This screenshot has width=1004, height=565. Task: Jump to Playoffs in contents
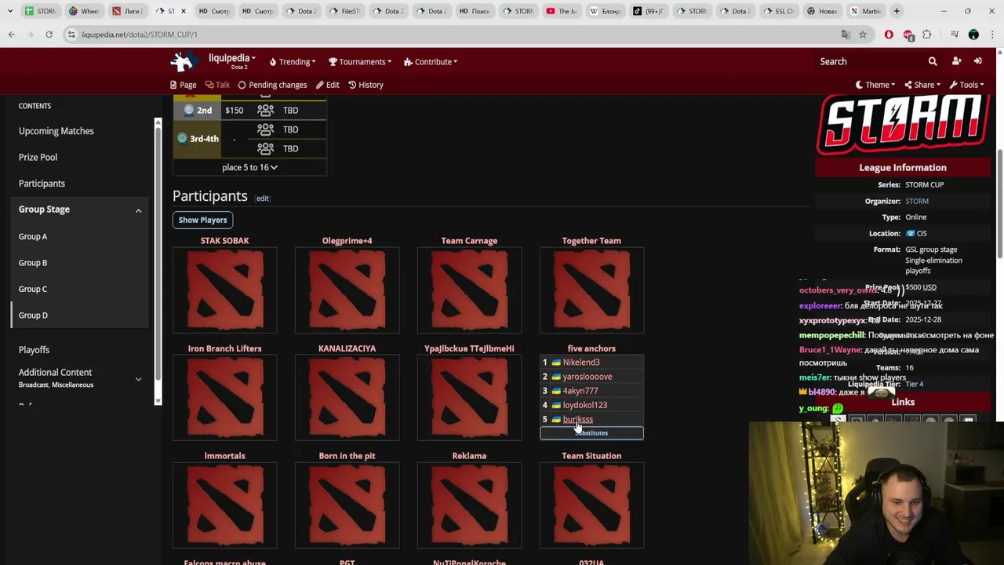(34, 350)
